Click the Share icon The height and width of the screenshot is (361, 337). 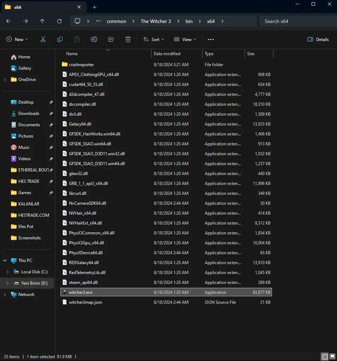click(111, 39)
